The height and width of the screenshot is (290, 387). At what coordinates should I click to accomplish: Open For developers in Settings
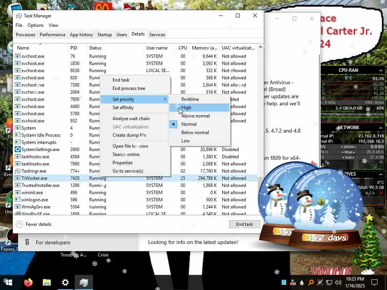[x=53, y=242]
